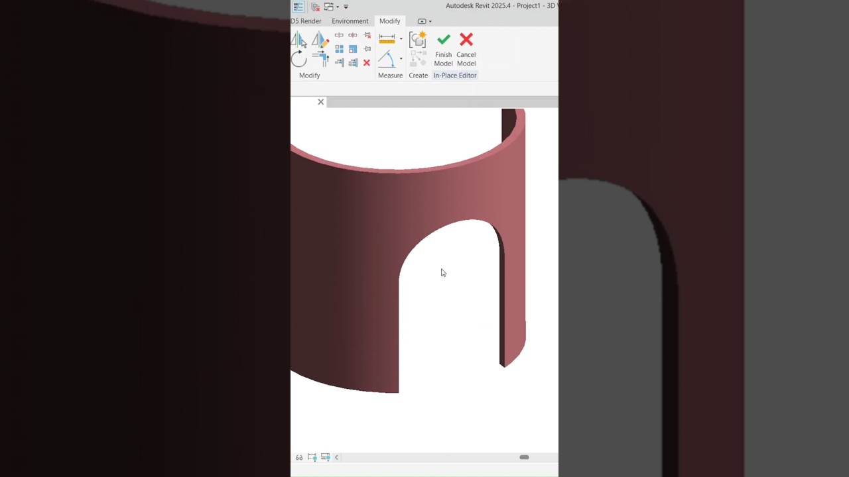Select the Split with Gap tool
The height and width of the screenshot is (477, 849).
coord(353,35)
